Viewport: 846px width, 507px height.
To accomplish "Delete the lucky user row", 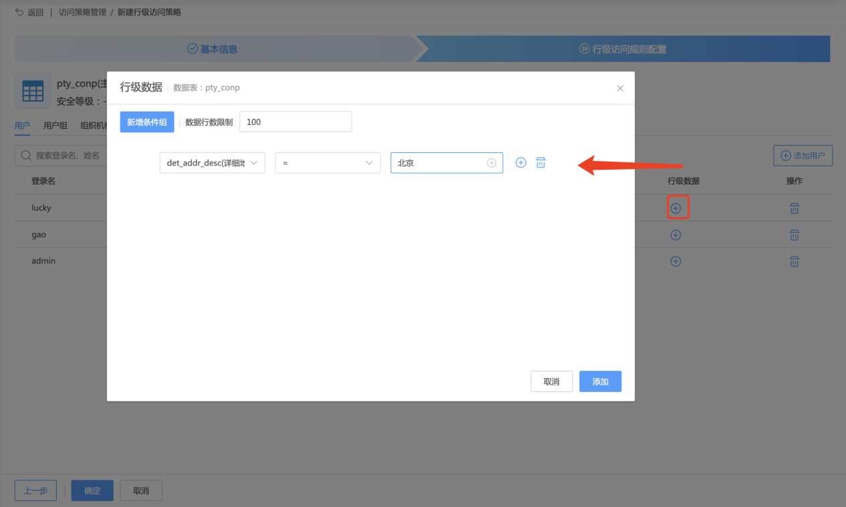I will tap(795, 208).
